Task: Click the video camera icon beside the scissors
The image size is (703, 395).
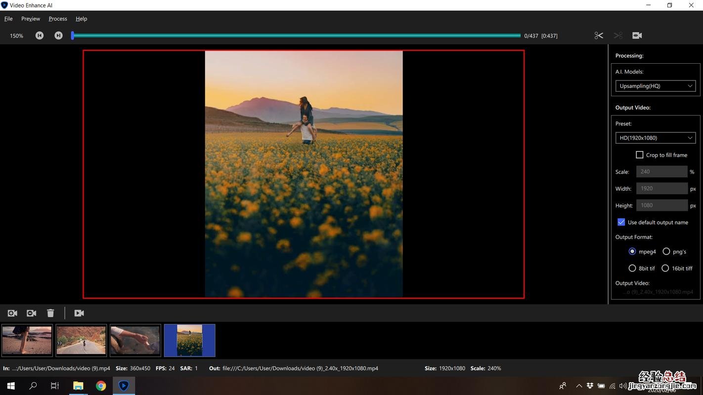Action: coord(637,36)
